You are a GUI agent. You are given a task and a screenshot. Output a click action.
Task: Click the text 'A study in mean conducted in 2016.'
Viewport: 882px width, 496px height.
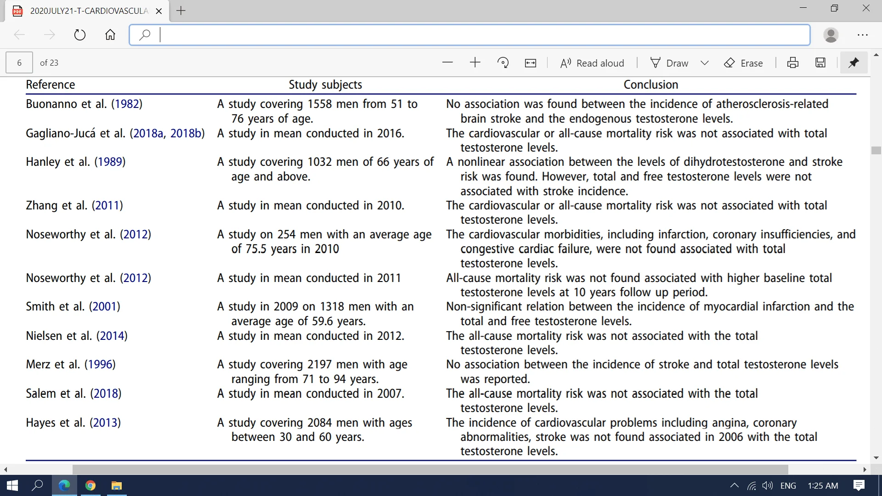point(311,134)
